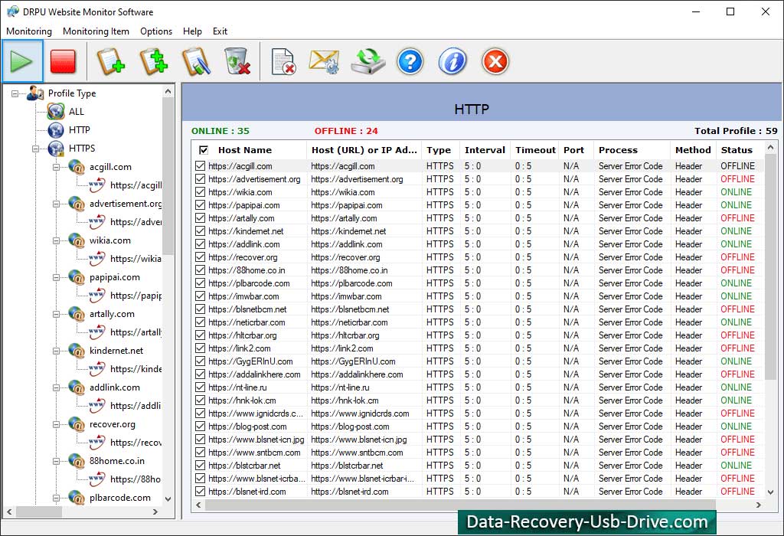The height and width of the screenshot is (536, 784).
Task: Sort by the Method column header
Action: [x=693, y=150]
